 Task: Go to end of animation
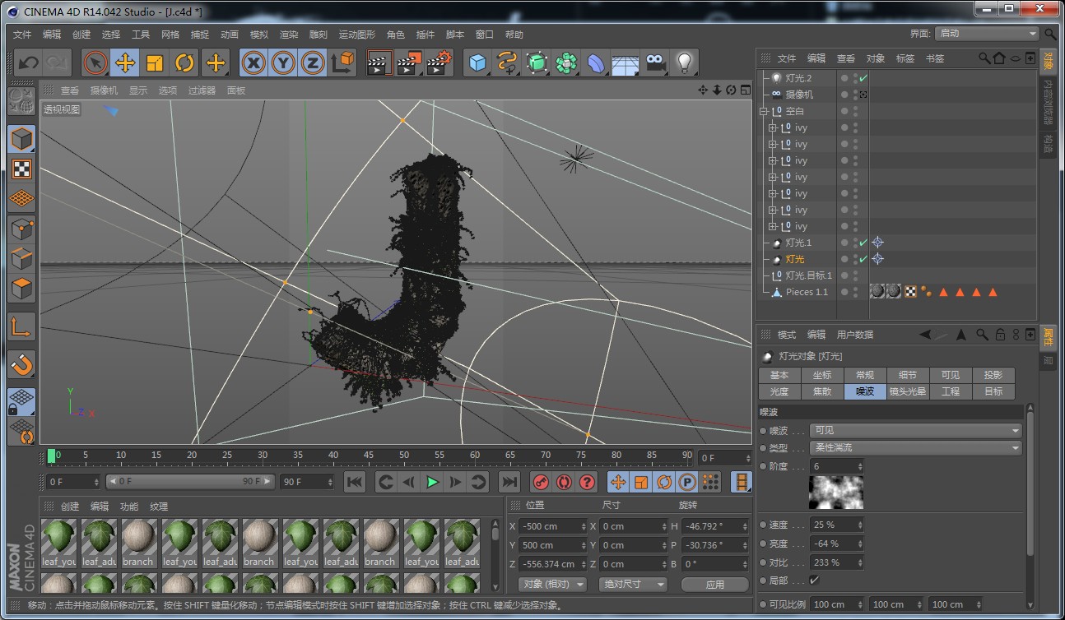509,482
